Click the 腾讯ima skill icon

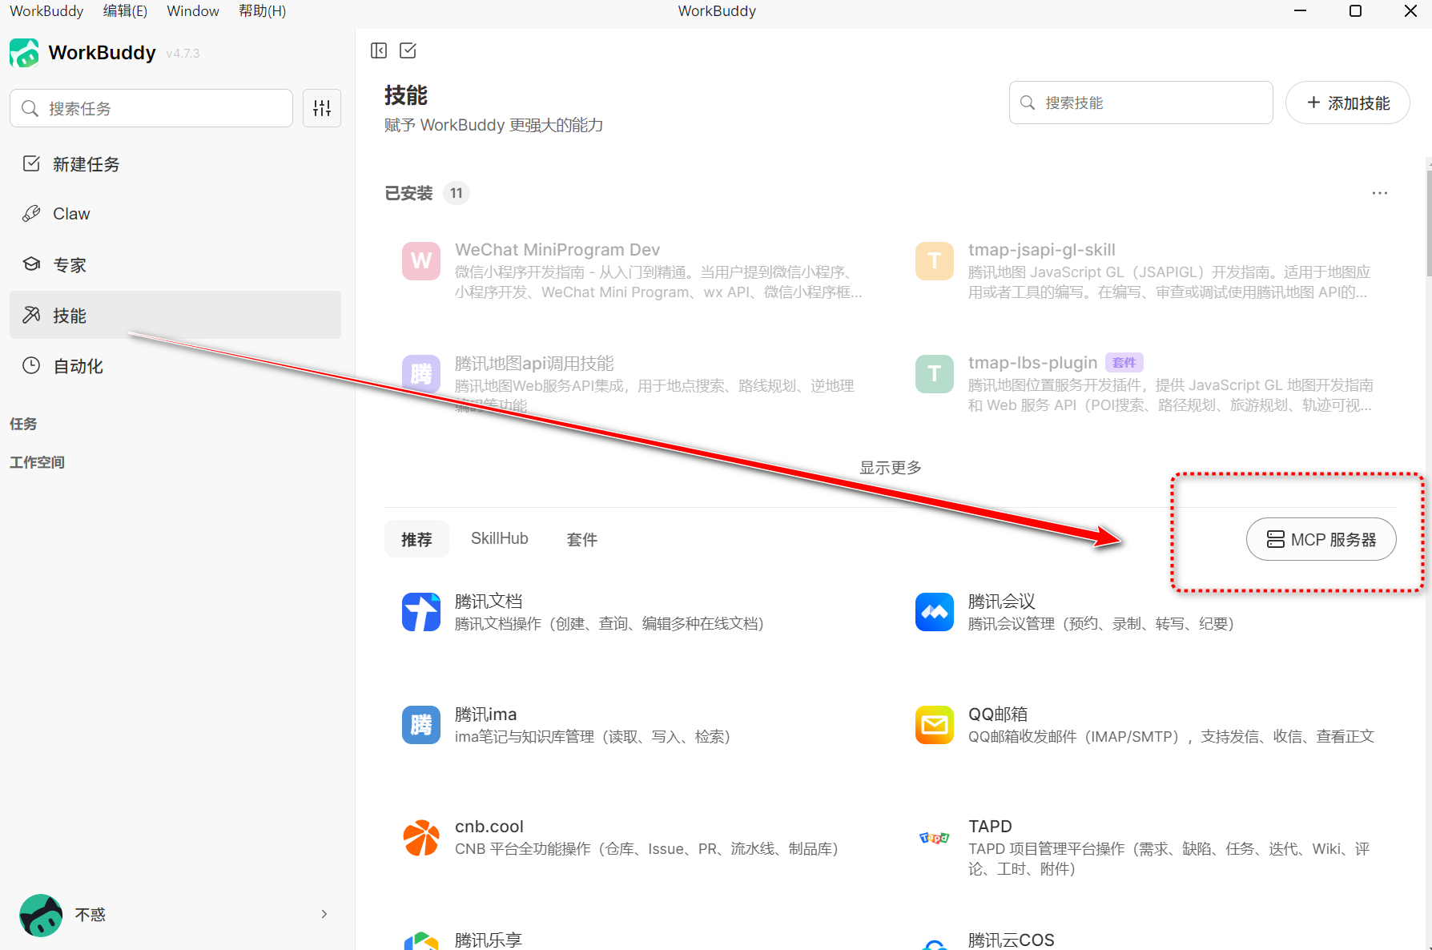tap(421, 725)
